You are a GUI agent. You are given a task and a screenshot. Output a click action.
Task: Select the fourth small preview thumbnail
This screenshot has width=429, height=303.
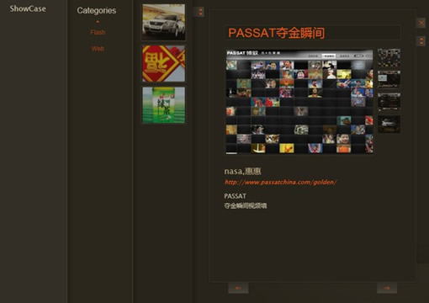[389, 124]
